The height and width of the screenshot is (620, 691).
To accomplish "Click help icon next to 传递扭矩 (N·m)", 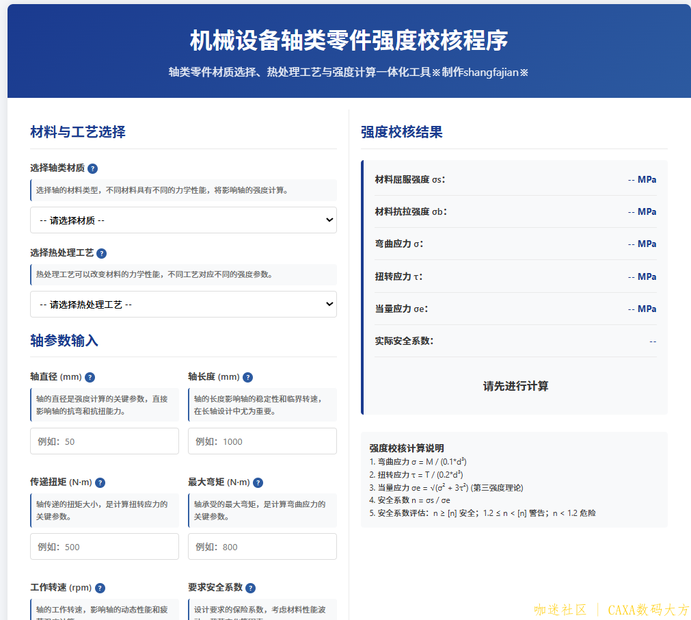I will pyautogui.click(x=100, y=482).
